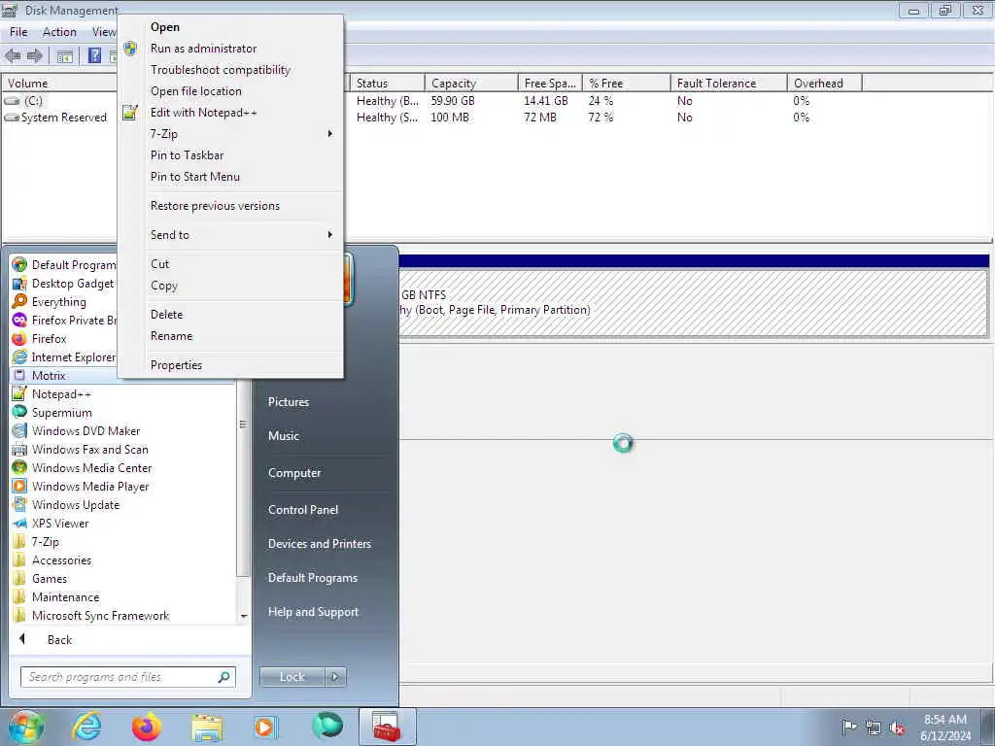
Task: Click the Lock button
Action: (x=292, y=677)
